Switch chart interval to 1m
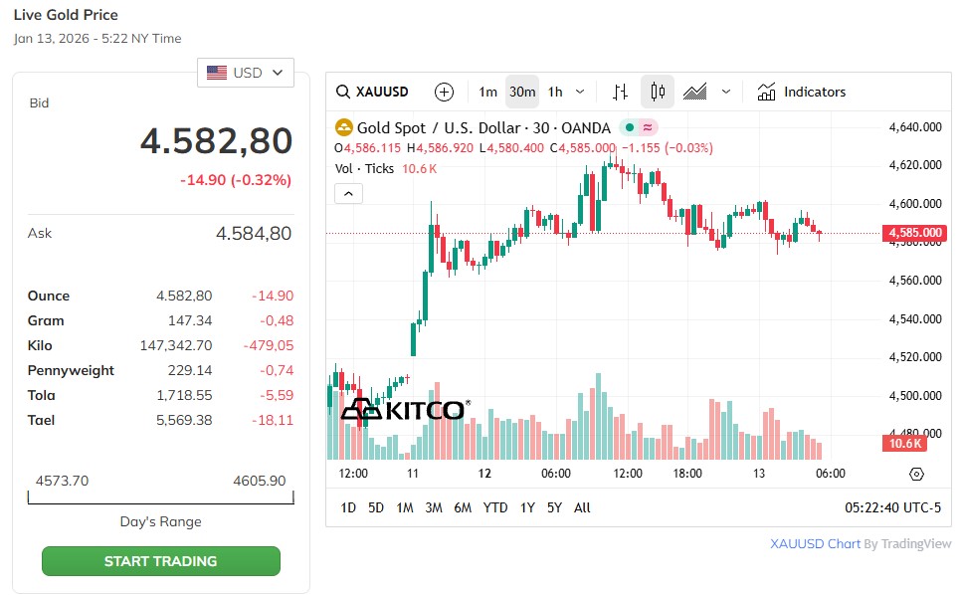The image size is (960, 595). click(x=487, y=92)
